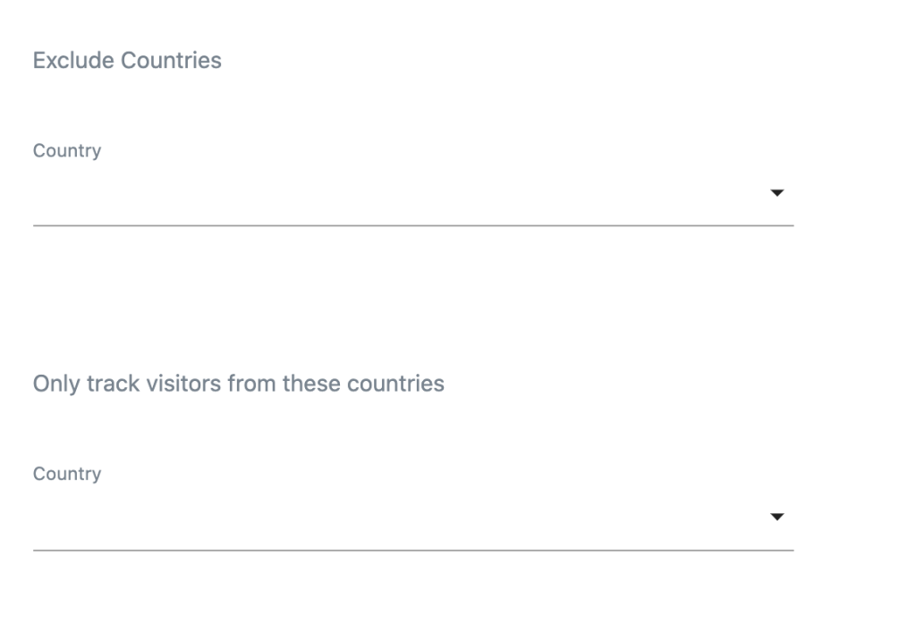This screenshot has width=916, height=617.
Task: Click the Country label below Exclude Countries
Action: (66, 150)
